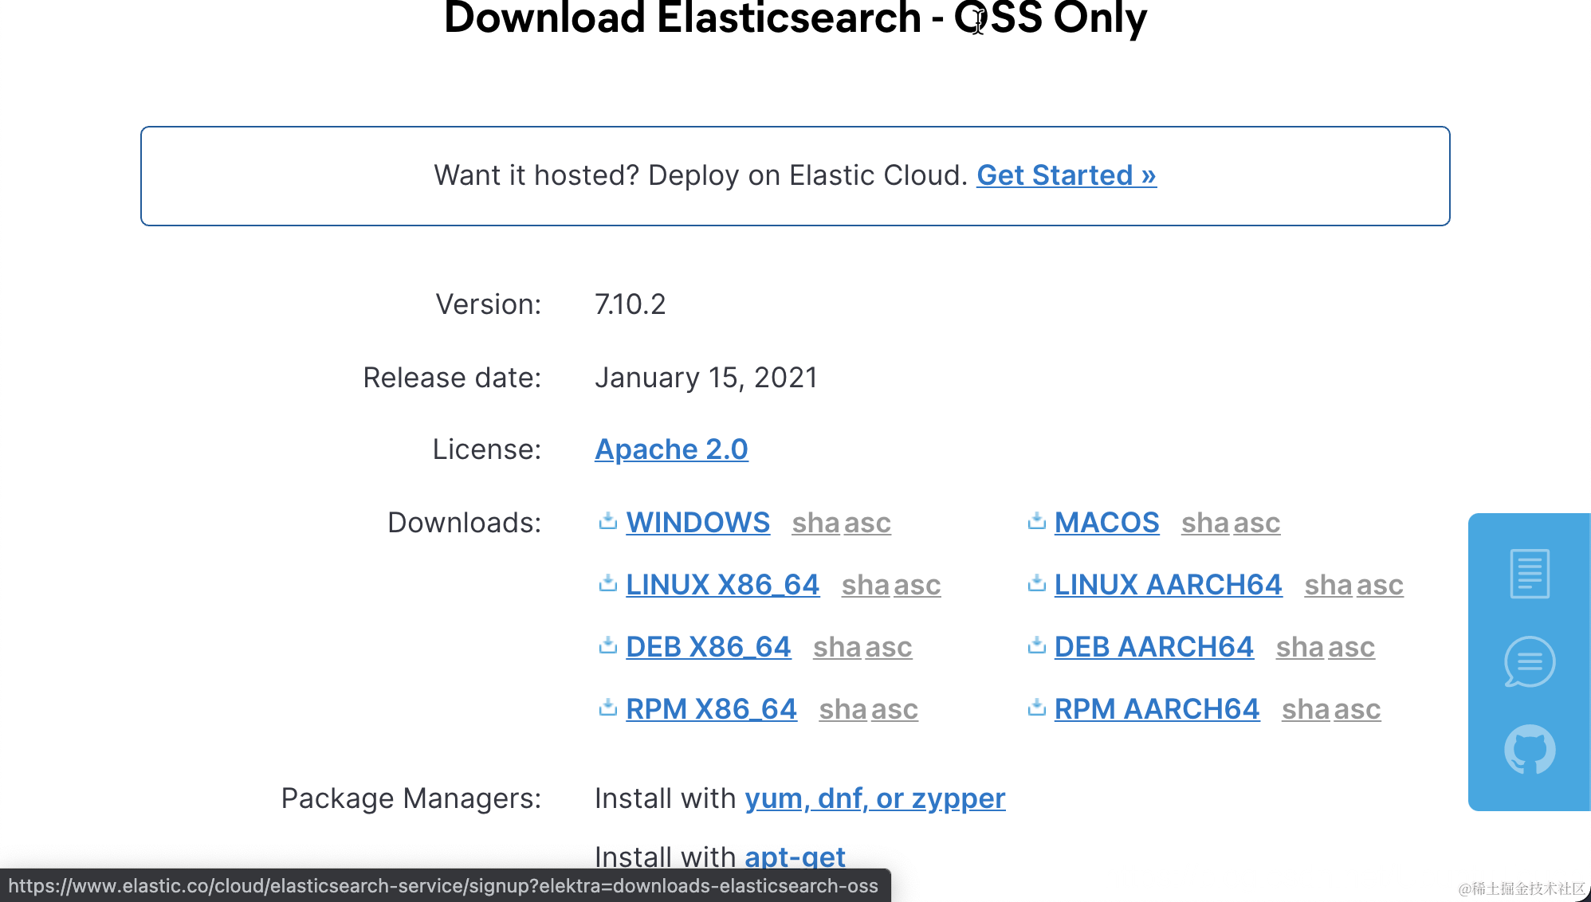Open the apt-get install link

pyautogui.click(x=795, y=857)
